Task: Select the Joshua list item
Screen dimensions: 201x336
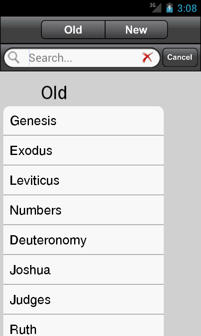Action: tap(83, 270)
